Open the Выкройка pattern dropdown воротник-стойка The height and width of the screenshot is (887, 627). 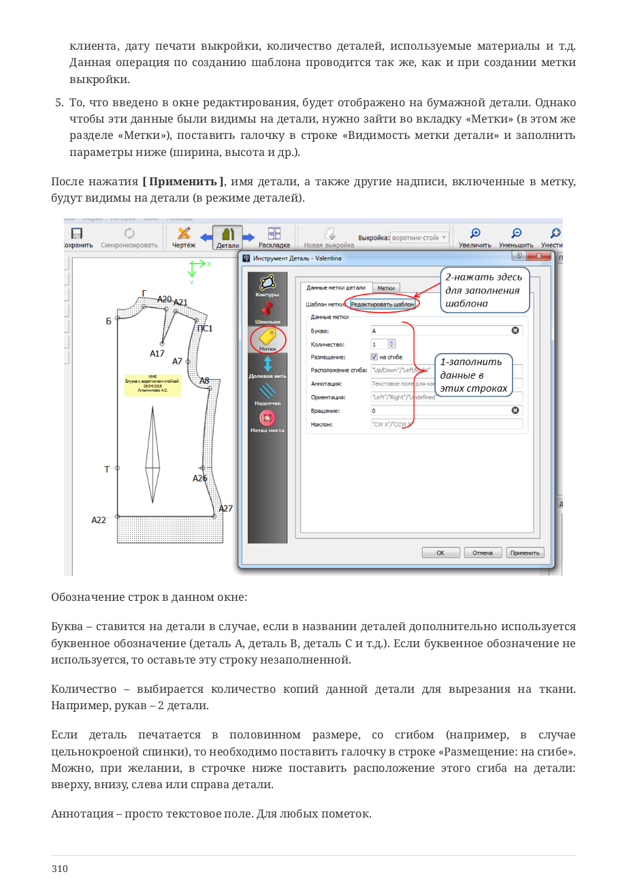(419, 238)
